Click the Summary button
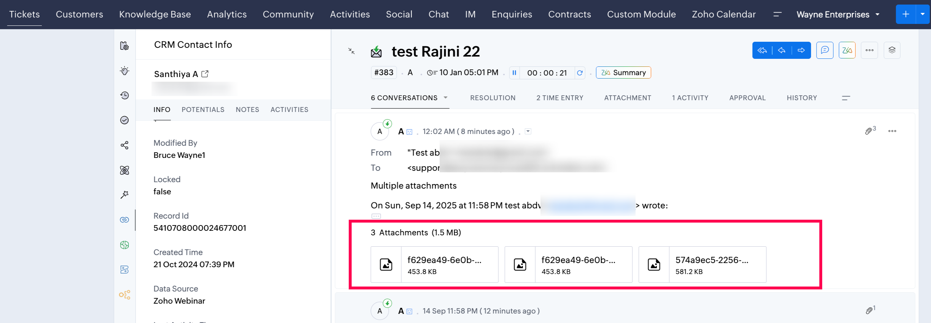 623,73
